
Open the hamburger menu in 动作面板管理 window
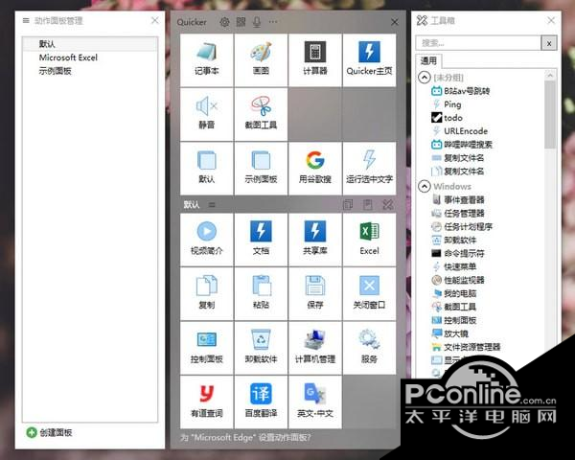tap(26, 20)
